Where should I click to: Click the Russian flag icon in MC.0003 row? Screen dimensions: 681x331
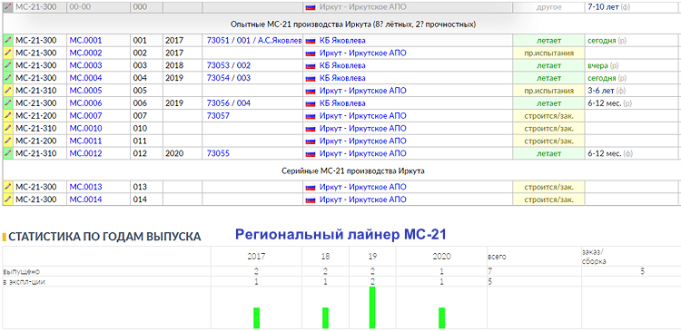(x=311, y=66)
